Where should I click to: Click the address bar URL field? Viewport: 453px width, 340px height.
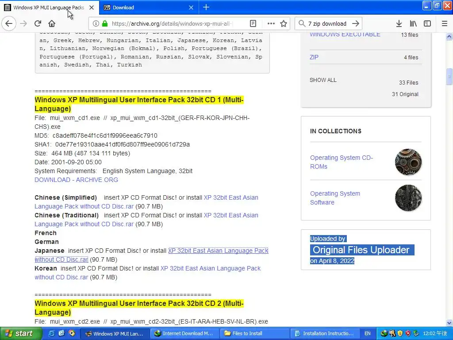(172, 23)
